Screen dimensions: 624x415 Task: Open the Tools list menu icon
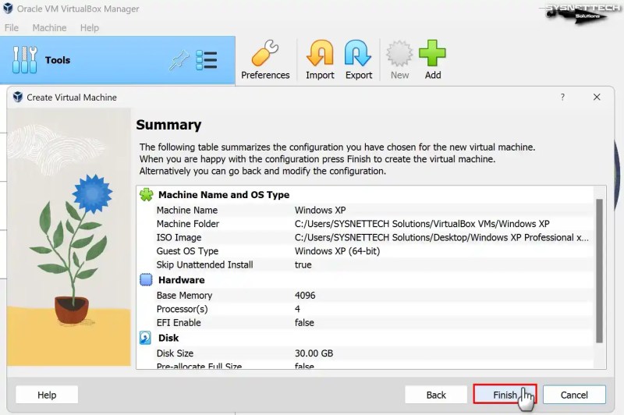click(x=207, y=60)
